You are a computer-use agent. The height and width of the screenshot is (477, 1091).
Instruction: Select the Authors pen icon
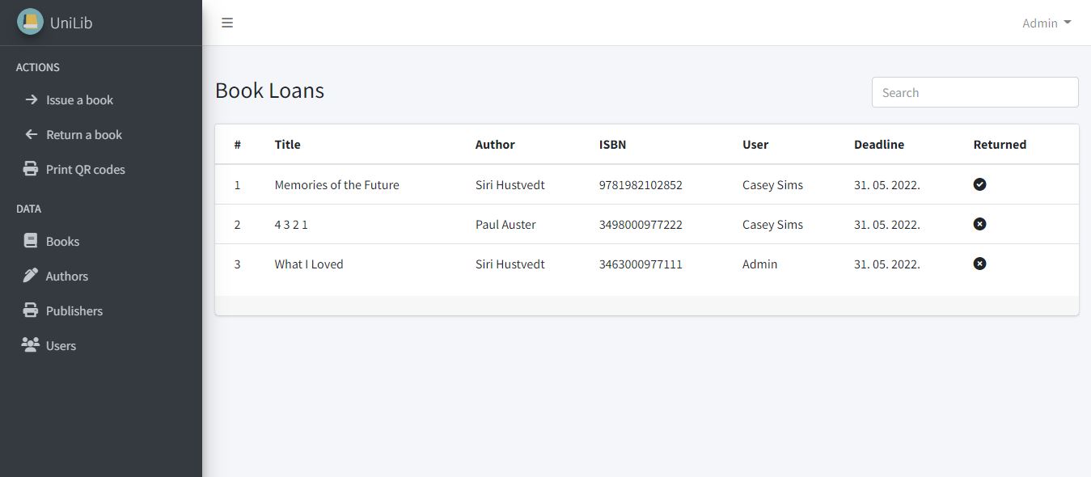coord(30,276)
